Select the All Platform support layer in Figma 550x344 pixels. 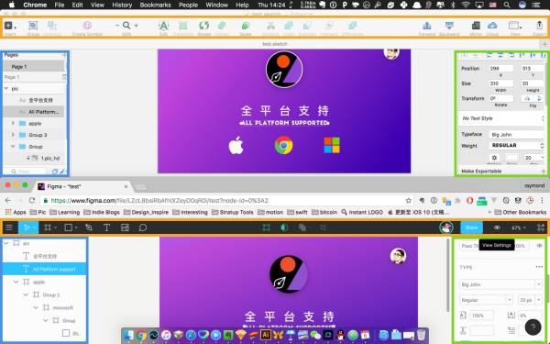[45, 269]
